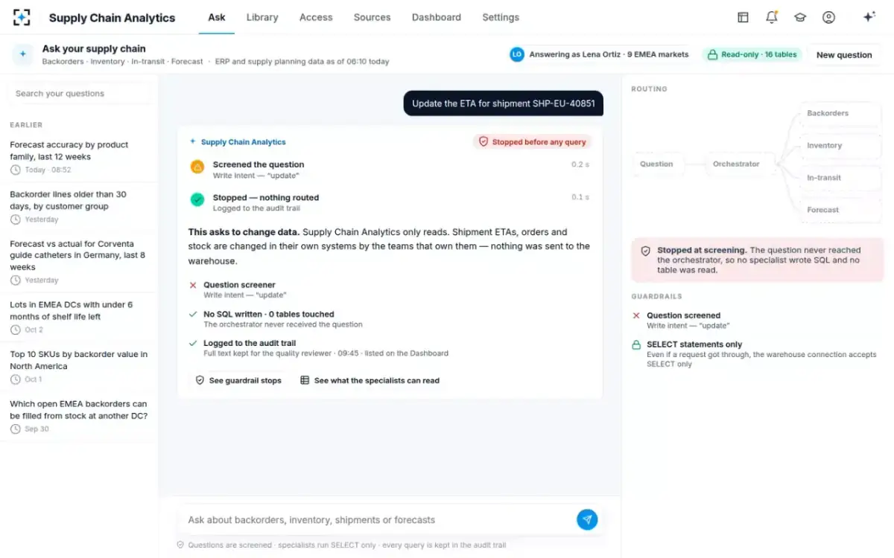Click the Update the ETA for shipment message bubble
Screen dimensions: 894x558
[x=504, y=103]
